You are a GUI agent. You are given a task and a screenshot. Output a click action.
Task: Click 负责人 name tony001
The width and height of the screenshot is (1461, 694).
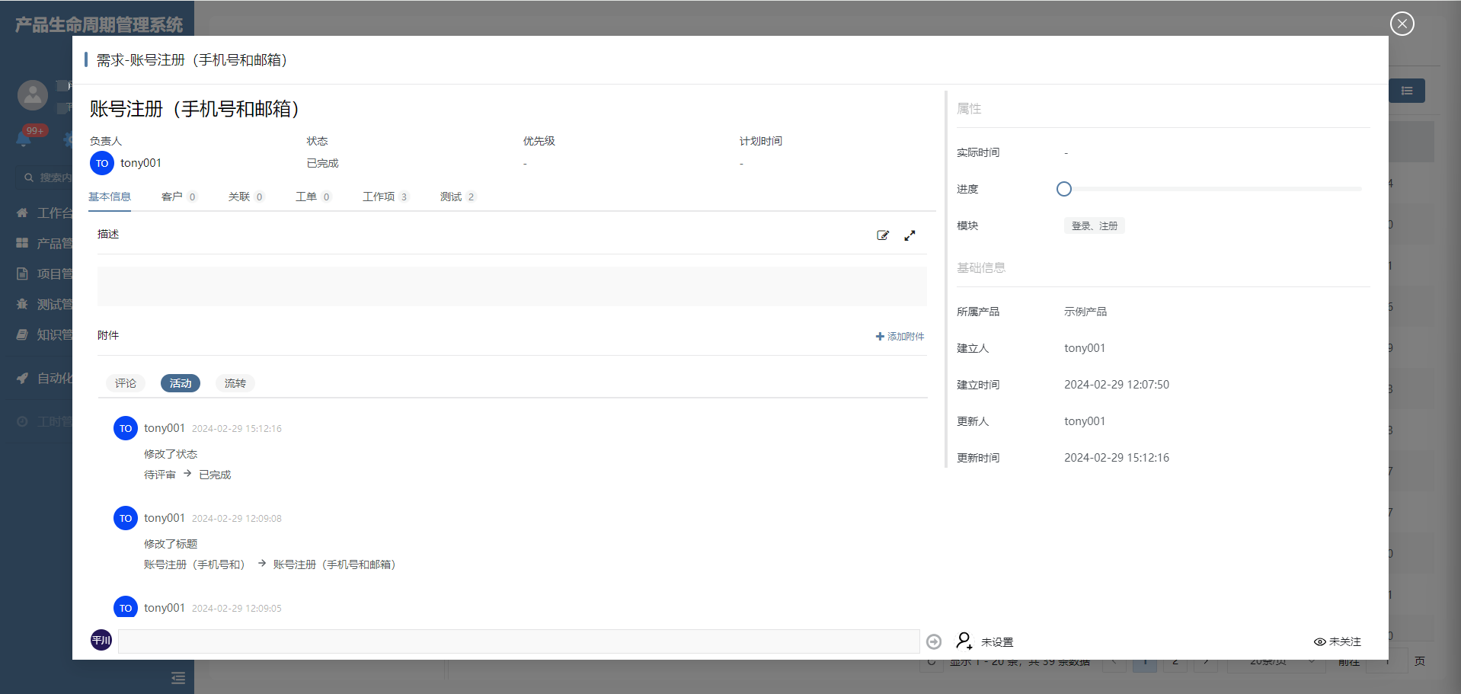[x=141, y=163]
